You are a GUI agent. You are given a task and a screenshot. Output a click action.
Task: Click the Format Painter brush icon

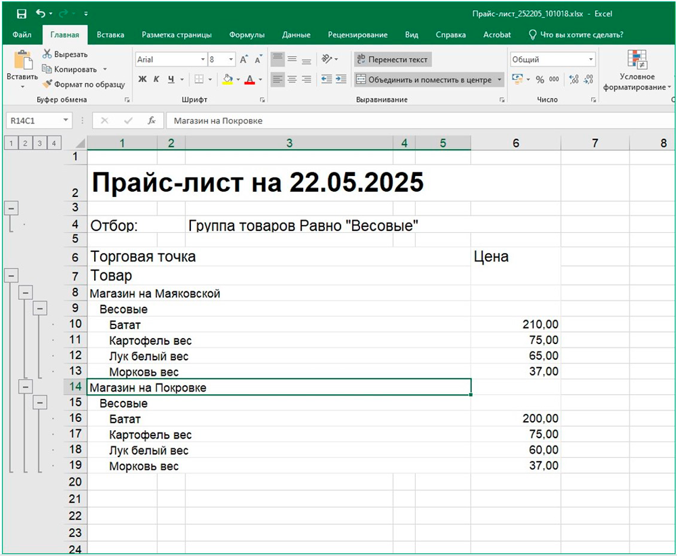click(47, 84)
